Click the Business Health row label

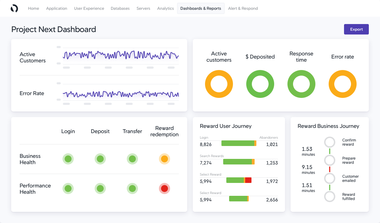point(30,159)
